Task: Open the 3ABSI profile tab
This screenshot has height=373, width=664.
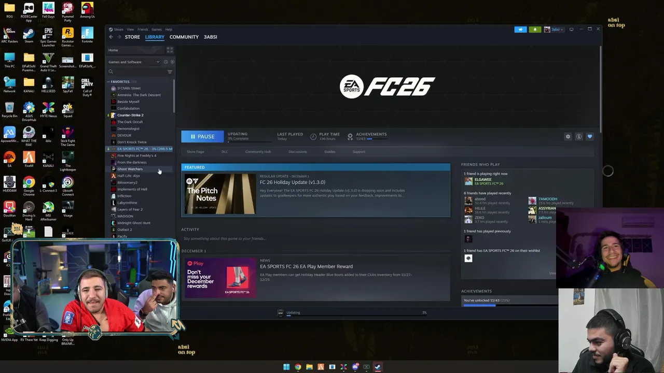Action: 210,37
